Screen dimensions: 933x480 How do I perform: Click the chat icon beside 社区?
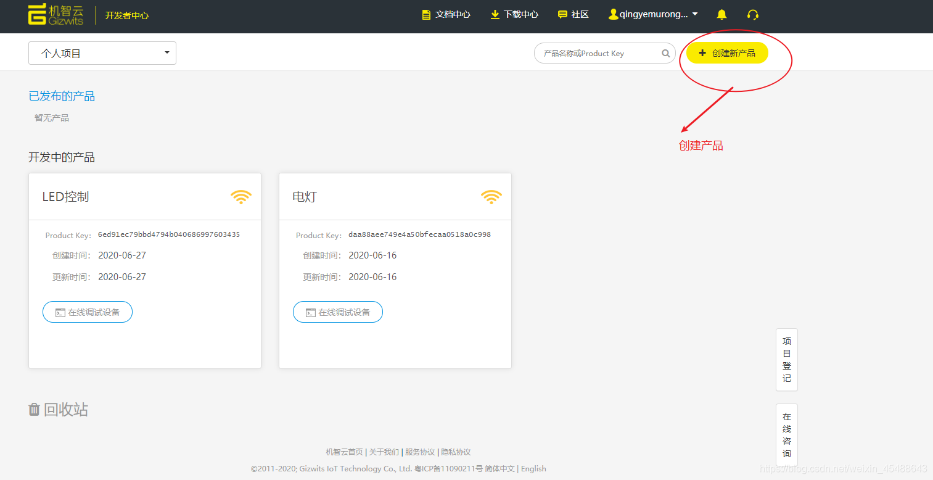[x=562, y=14]
